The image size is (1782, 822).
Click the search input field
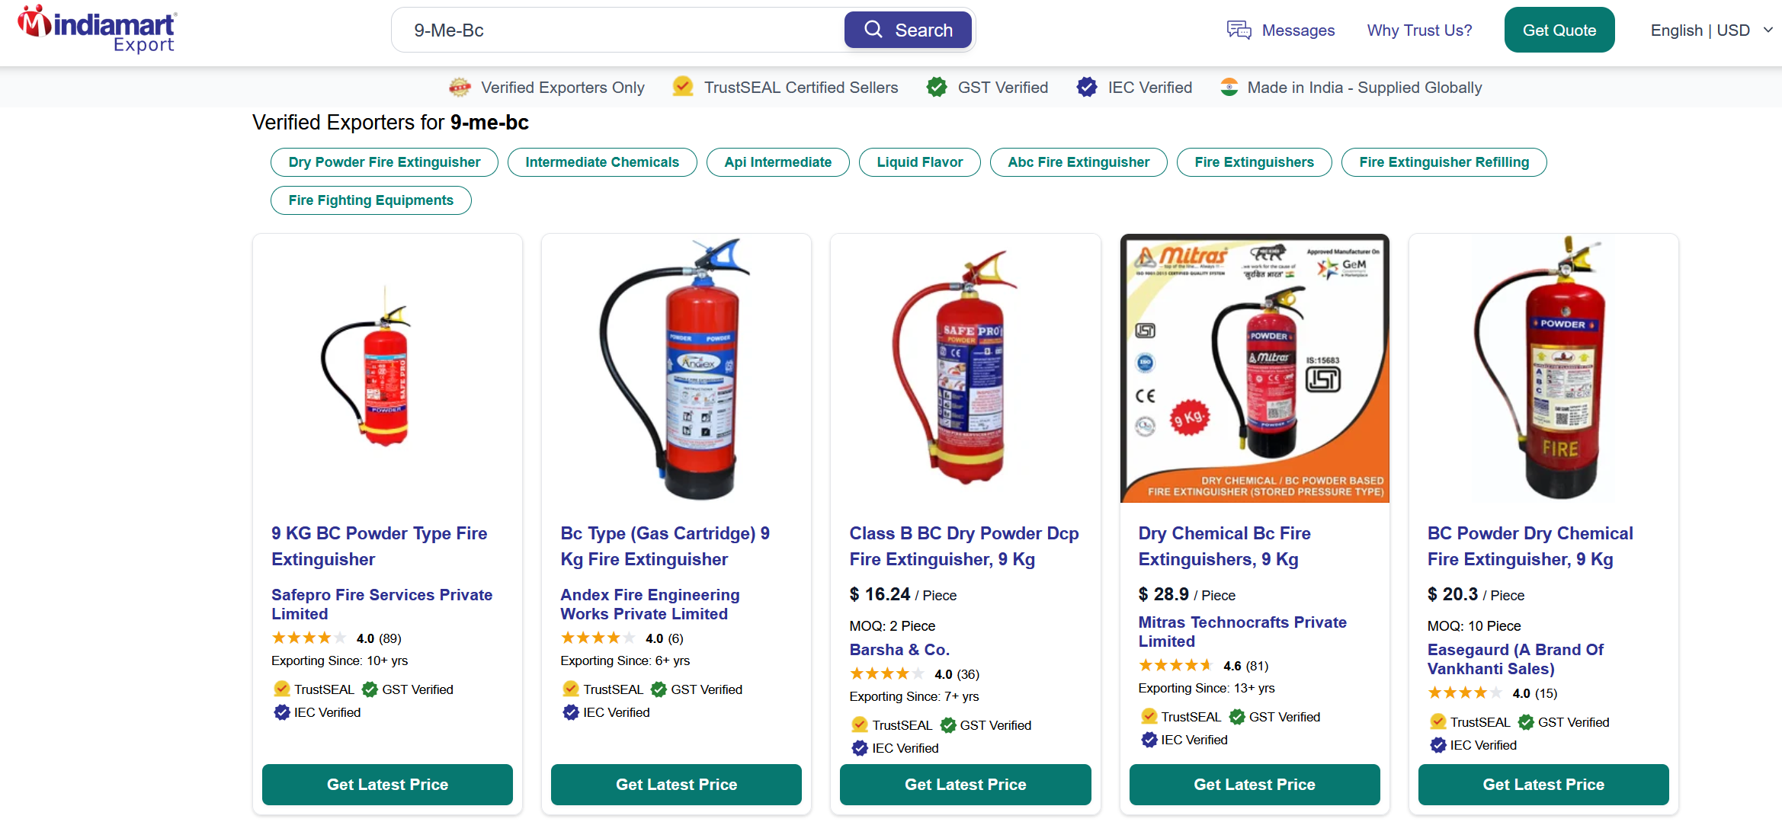point(617,30)
